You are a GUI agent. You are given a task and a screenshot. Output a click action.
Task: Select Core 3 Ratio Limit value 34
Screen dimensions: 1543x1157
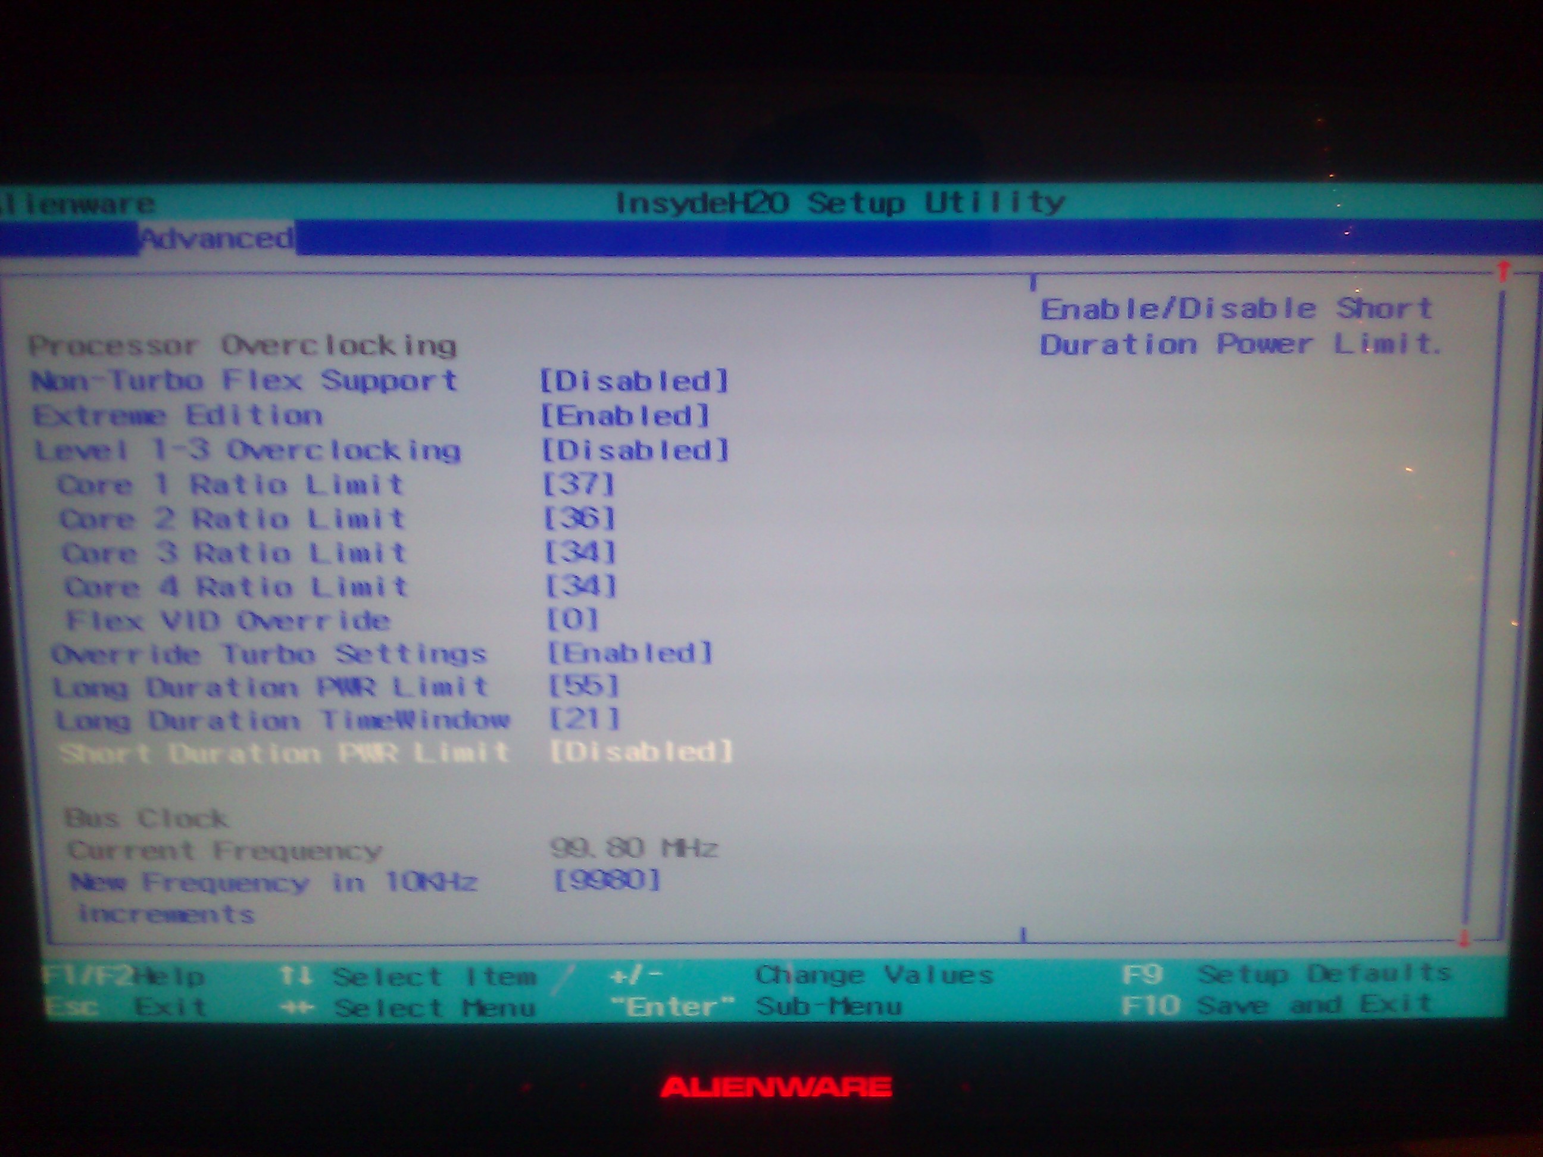(580, 552)
